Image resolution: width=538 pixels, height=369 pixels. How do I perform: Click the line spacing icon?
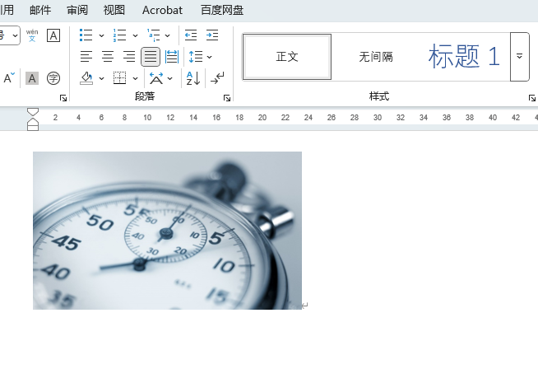coord(196,56)
